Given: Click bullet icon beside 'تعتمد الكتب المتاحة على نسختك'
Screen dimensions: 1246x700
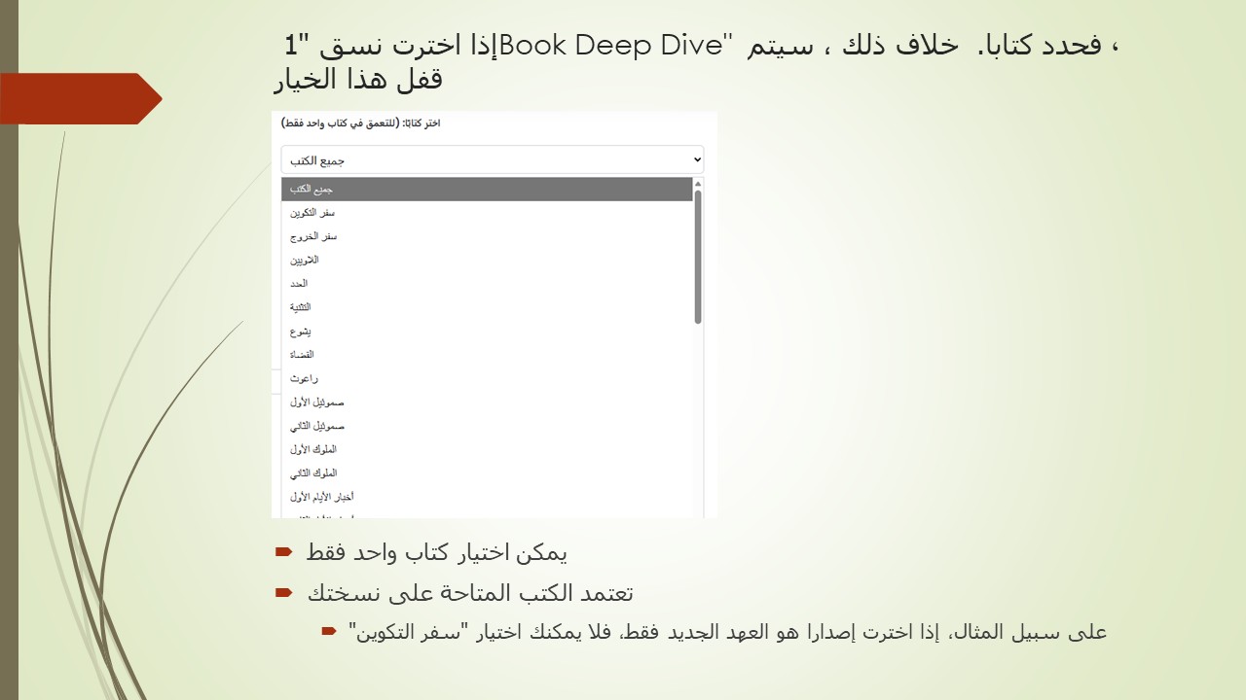Looking at the screenshot, I should tap(283, 592).
